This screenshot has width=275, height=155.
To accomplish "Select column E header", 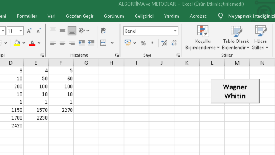I will 36,63.
